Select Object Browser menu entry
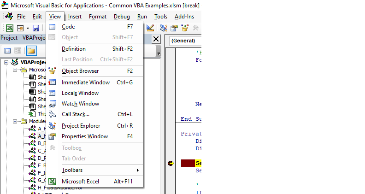Screen dimensions: 365x194 (x=94, y=71)
